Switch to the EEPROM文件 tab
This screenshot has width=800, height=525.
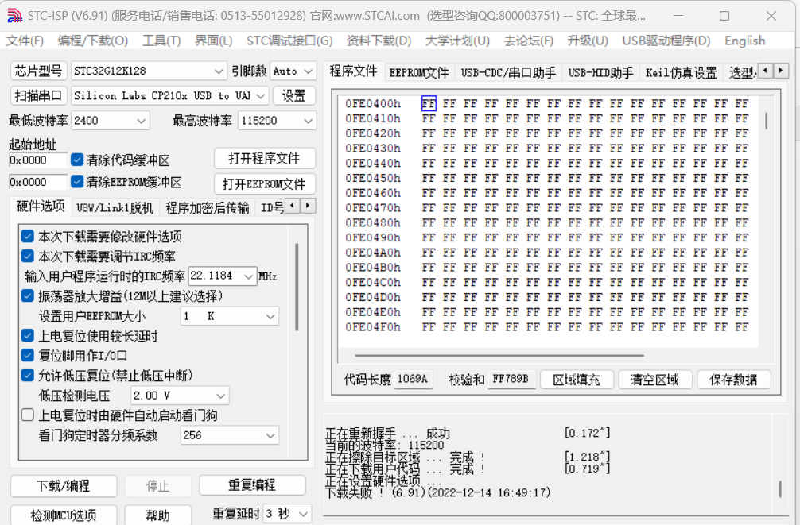(418, 73)
